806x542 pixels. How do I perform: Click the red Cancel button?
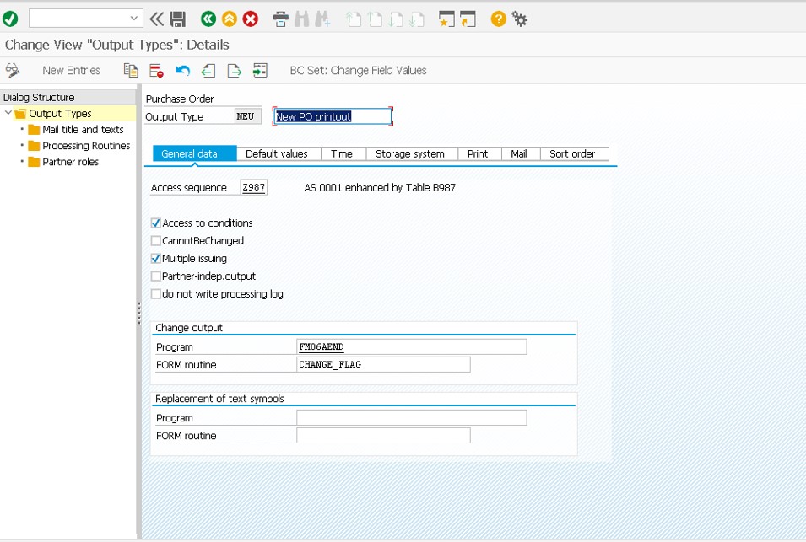pos(251,19)
